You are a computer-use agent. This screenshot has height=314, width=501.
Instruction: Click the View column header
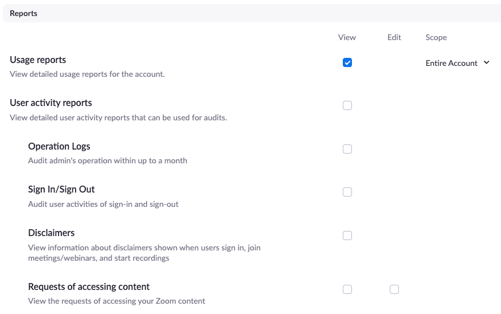pos(347,37)
